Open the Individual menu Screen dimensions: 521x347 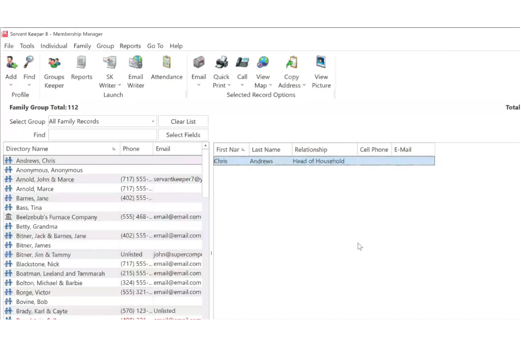54,46
